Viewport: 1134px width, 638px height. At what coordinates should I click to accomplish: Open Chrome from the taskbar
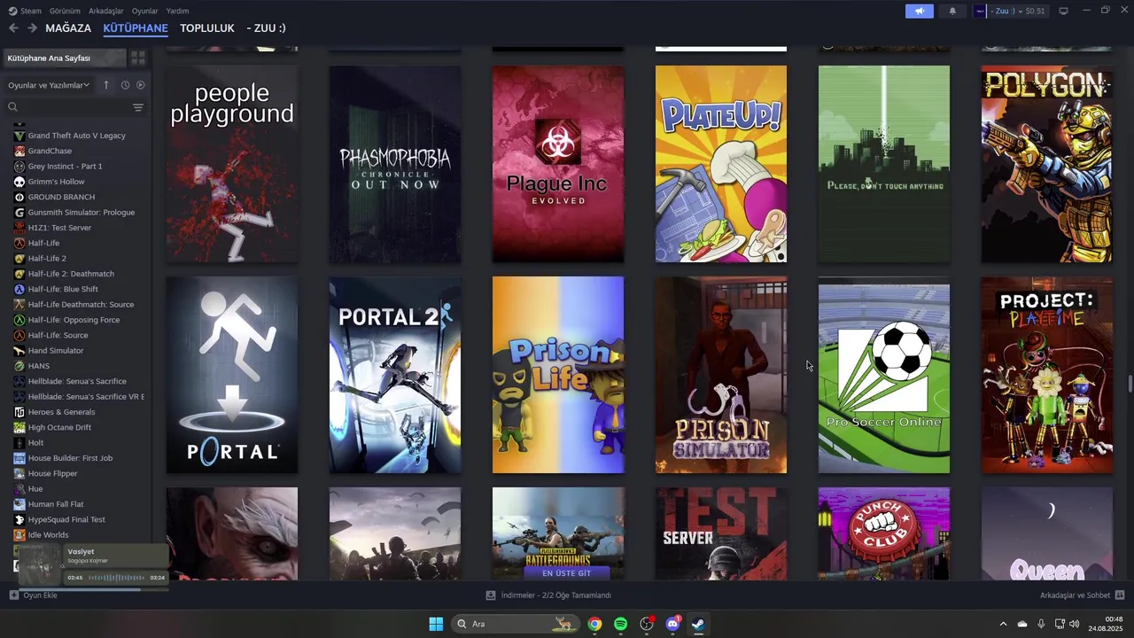[x=594, y=624]
